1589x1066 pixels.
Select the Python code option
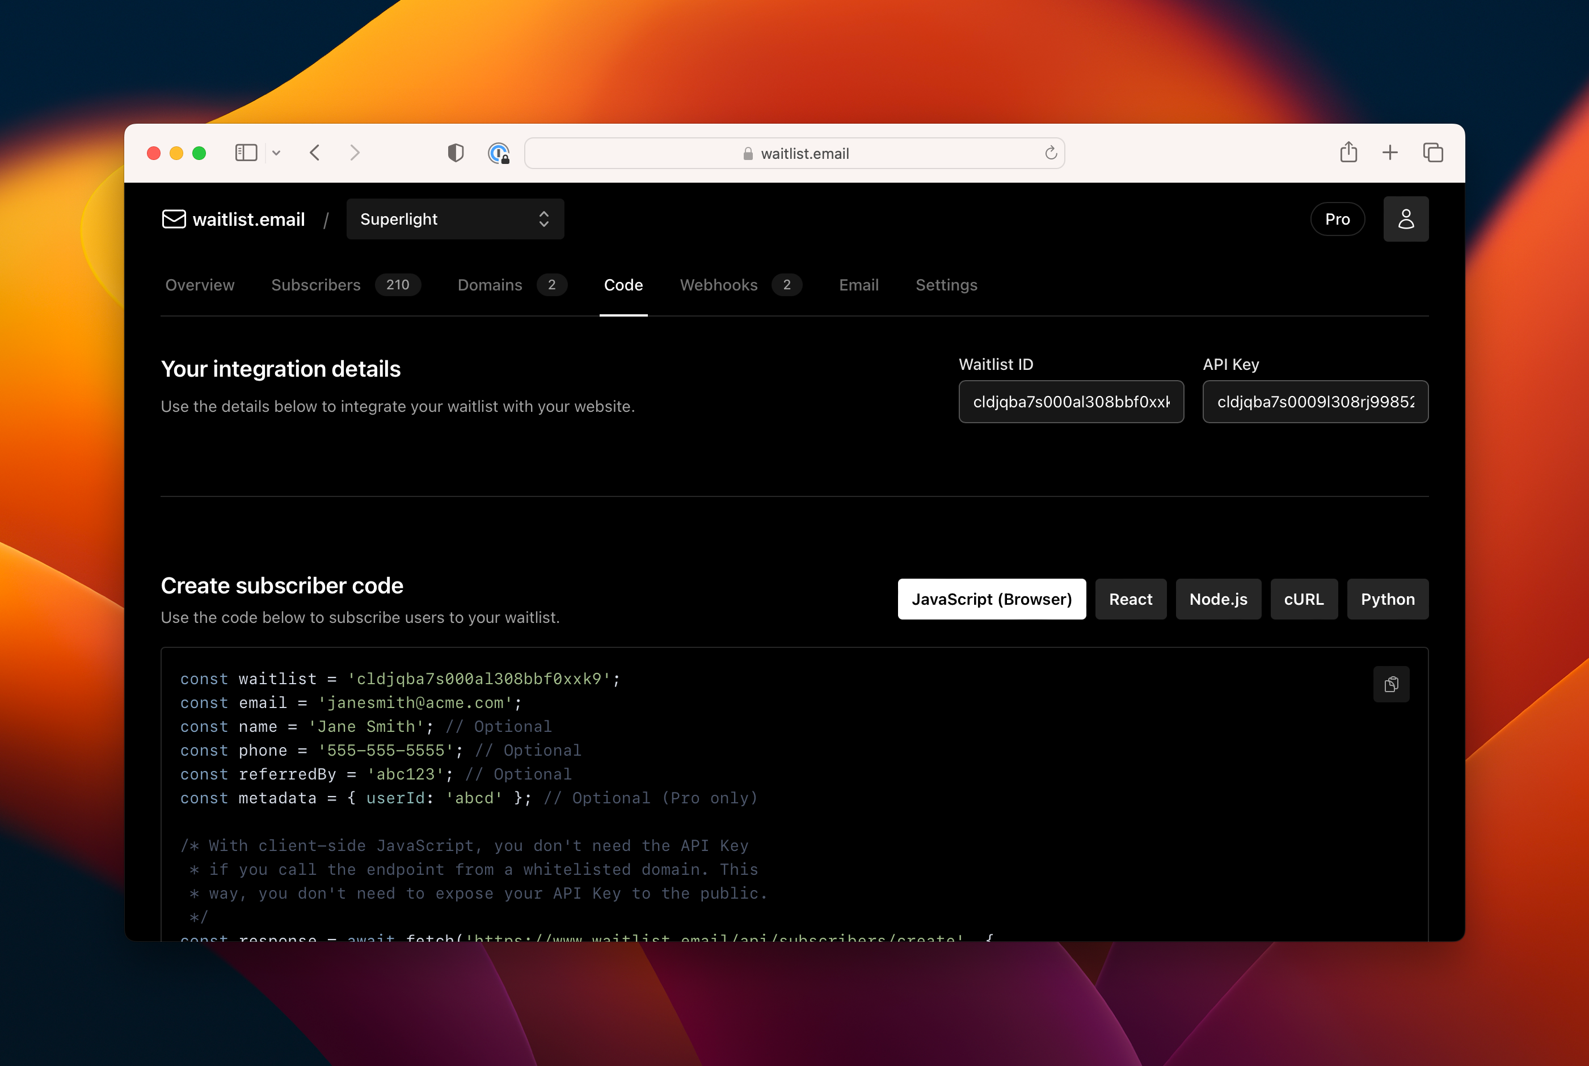click(x=1388, y=599)
